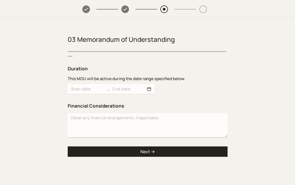This screenshot has height=185, width=295.
Task: Click the faded line before the final step
Action: (x=185, y=9)
